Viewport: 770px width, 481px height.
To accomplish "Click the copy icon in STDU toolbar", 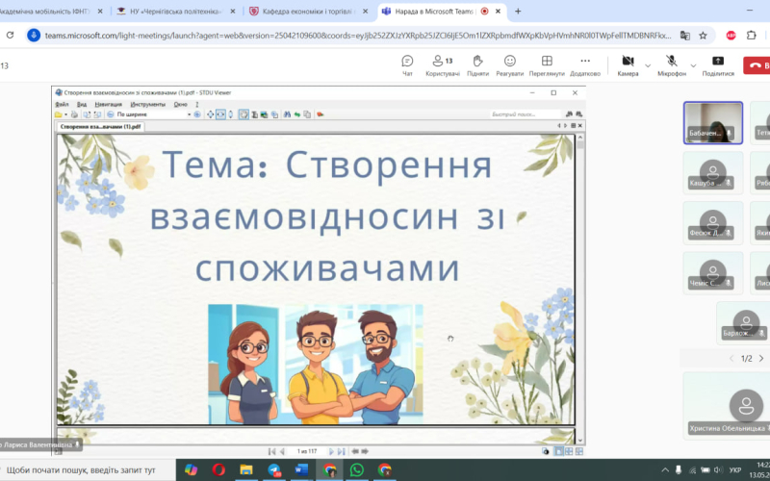I will click(307, 114).
